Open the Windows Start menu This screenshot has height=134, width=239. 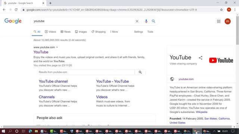3,131
